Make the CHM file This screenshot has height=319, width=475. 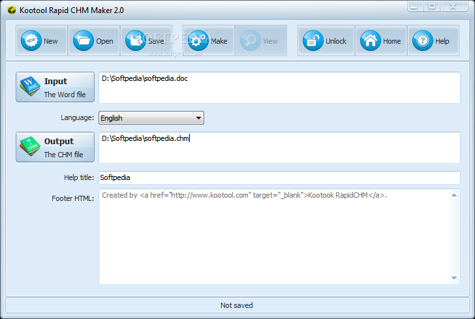[208, 40]
